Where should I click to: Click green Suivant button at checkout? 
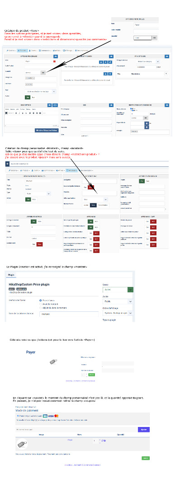click(x=145, y=458)
